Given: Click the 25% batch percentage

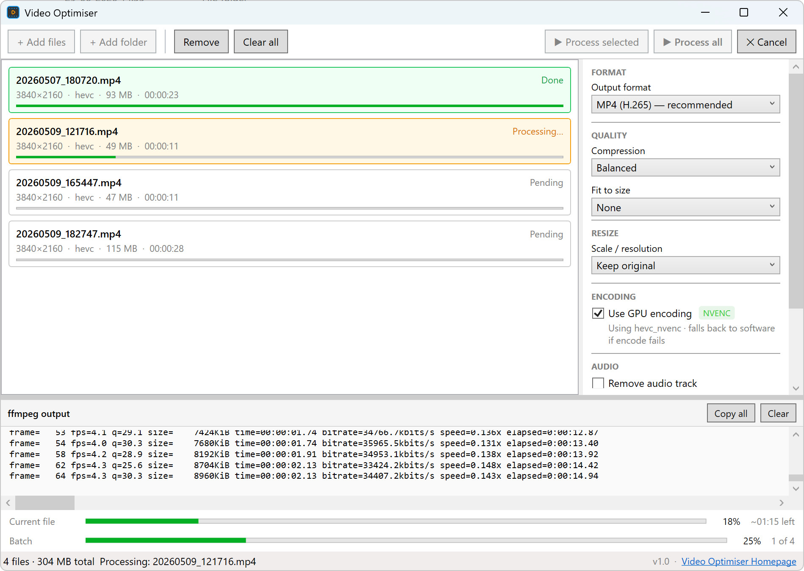Looking at the screenshot, I should coord(752,541).
